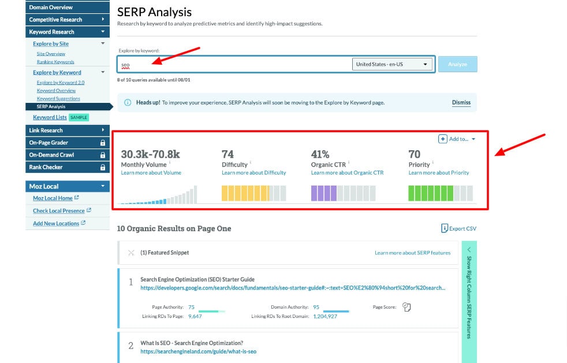Click the lock icon on Rank Checker
Screen dimensions: 567x363
click(103, 167)
